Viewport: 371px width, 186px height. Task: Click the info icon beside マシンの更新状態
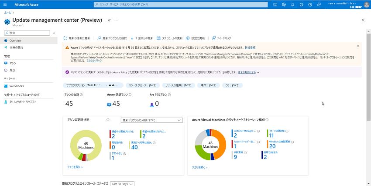tap(108, 120)
